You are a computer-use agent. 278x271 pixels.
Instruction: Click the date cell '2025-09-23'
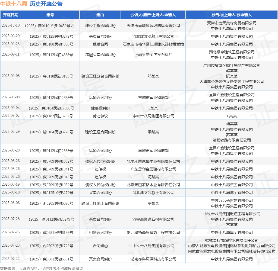click(x=11, y=44)
